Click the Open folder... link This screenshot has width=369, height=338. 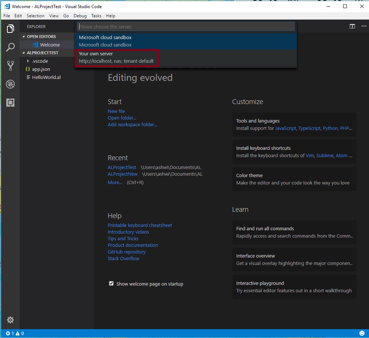pyautogui.click(x=122, y=118)
